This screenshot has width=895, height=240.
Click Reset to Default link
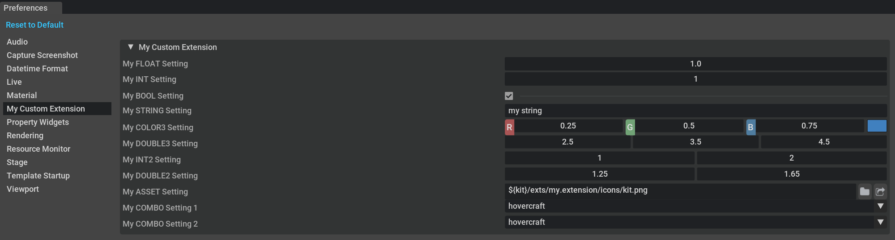(x=34, y=25)
